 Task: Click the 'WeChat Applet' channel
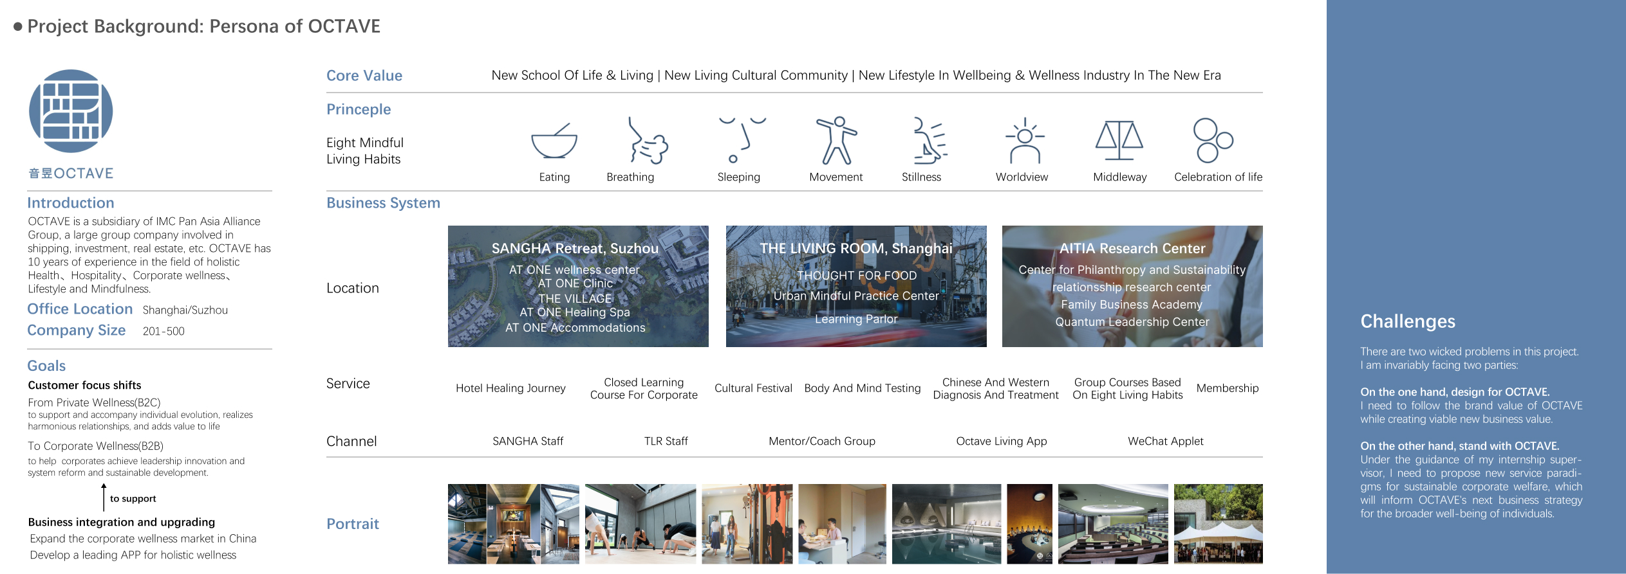tap(1166, 442)
